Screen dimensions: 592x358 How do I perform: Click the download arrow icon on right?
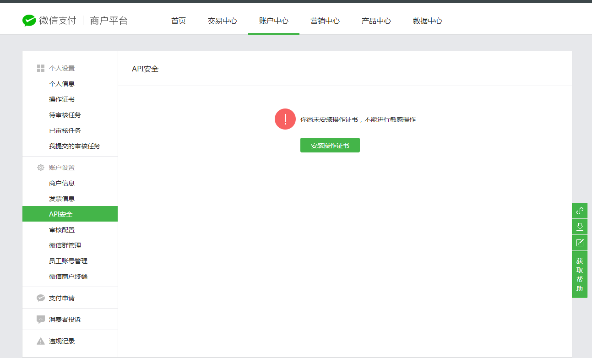coord(580,227)
